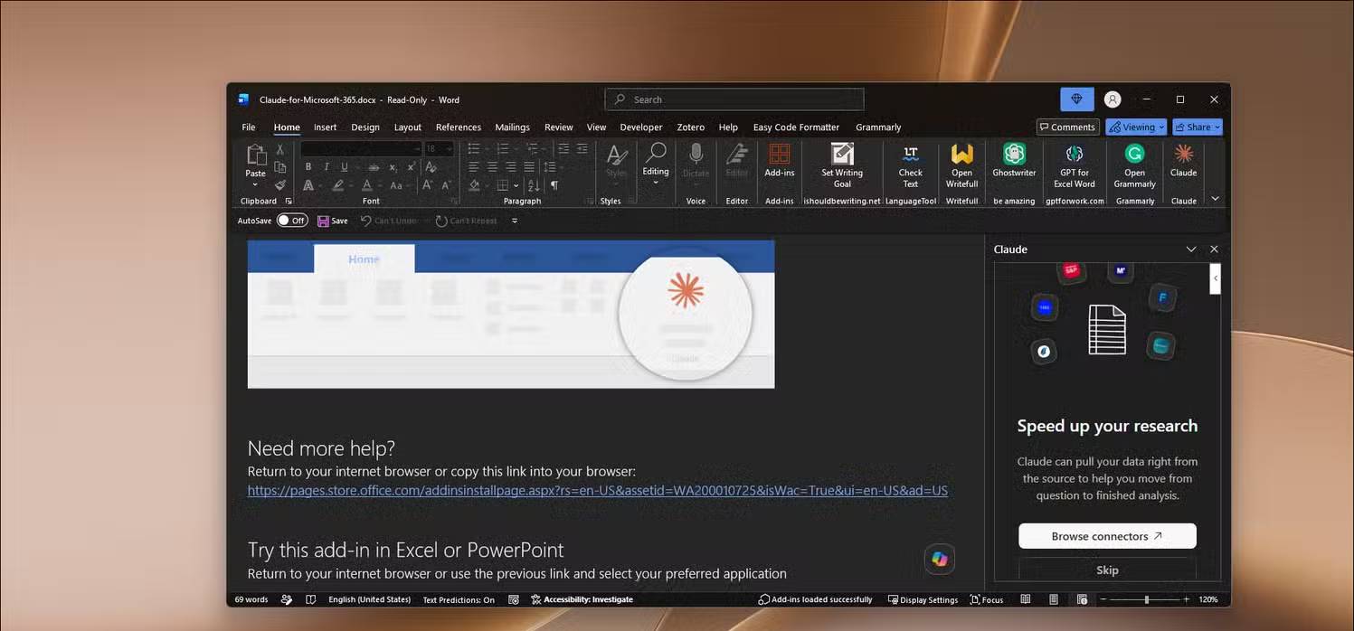Switch to Web Layout view icon

1082,599
